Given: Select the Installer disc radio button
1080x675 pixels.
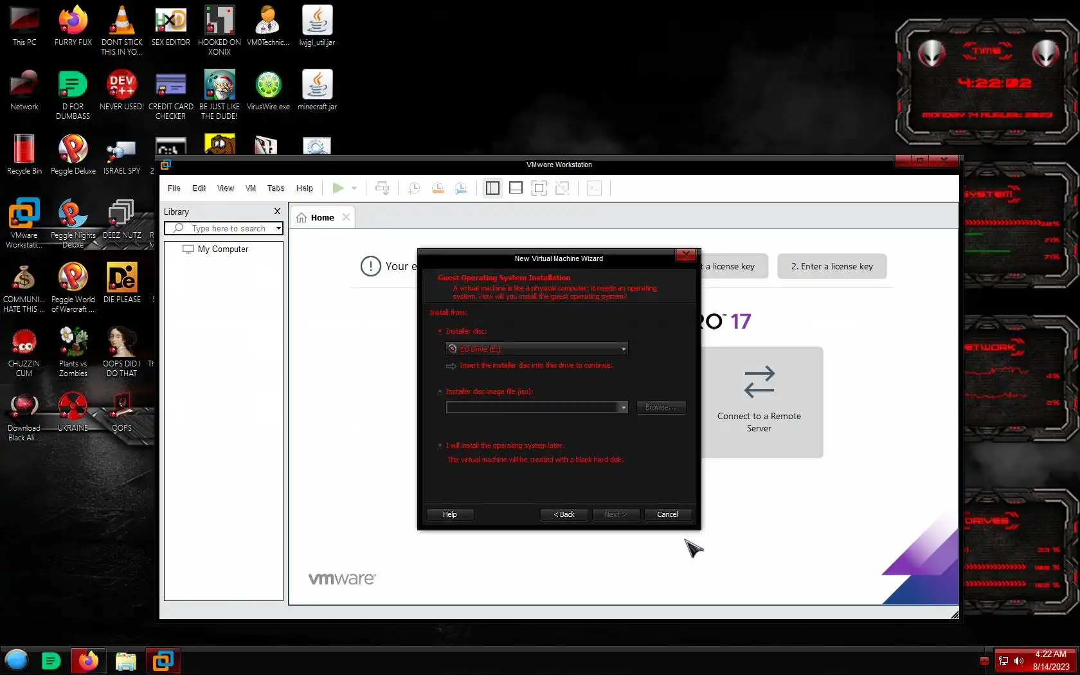Looking at the screenshot, I should pyautogui.click(x=440, y=332).
